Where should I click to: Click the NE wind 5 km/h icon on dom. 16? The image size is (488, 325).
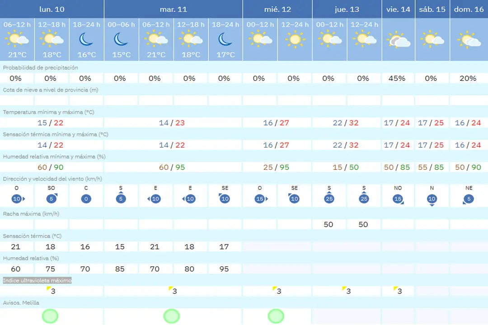pyautogui.click(x=469, y=199)
